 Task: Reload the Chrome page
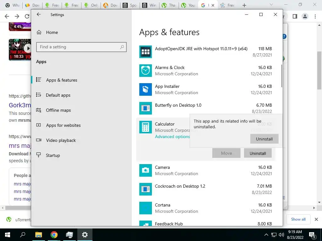pyautogui.click(x=27, y=16)
